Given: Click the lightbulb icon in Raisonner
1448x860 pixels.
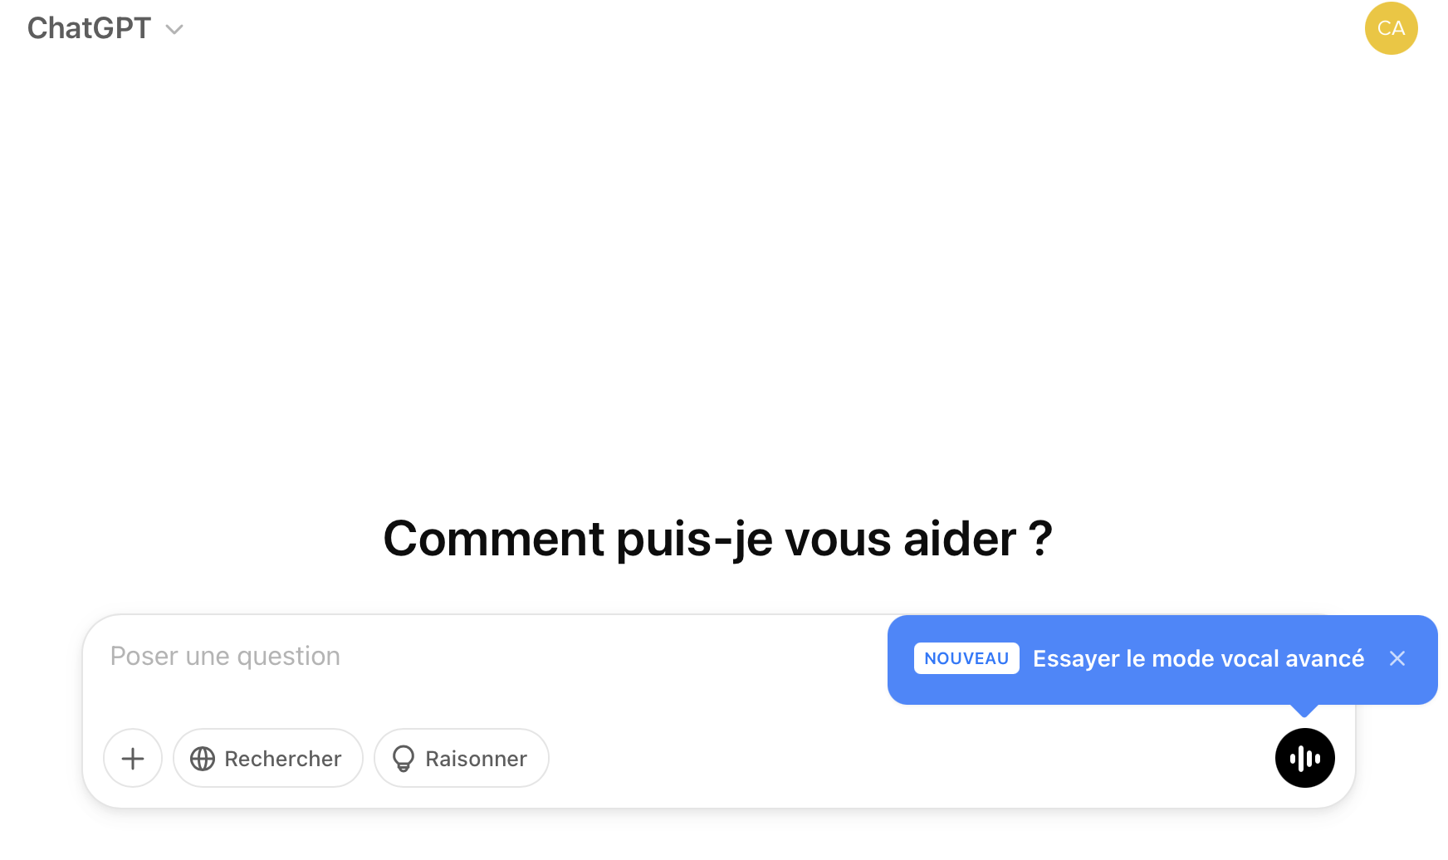Looking at the screenshot, I should tap(404, 759).
